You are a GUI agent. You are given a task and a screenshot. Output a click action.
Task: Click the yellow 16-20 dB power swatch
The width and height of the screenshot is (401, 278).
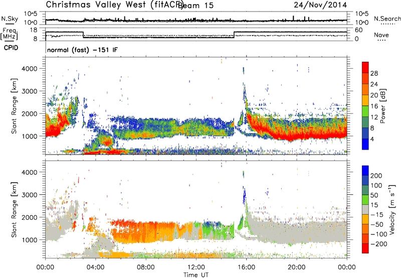click(x=365, y=100)
